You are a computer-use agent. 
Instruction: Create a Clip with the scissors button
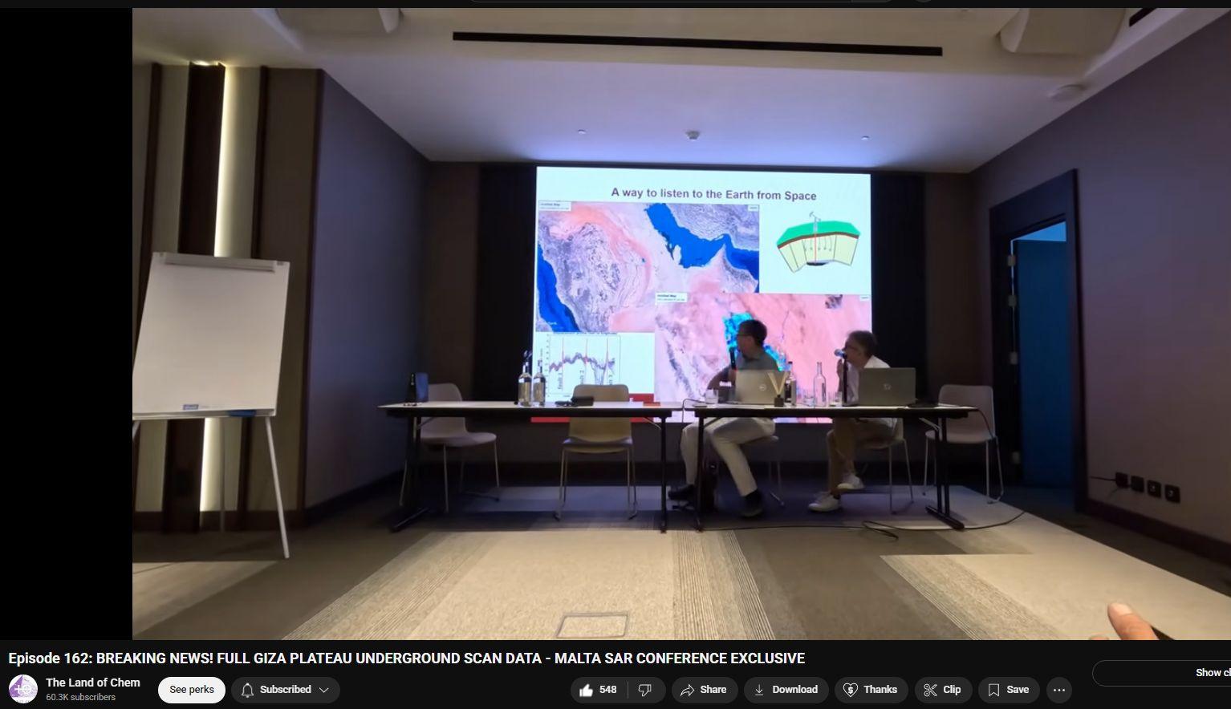coord(942,690)
